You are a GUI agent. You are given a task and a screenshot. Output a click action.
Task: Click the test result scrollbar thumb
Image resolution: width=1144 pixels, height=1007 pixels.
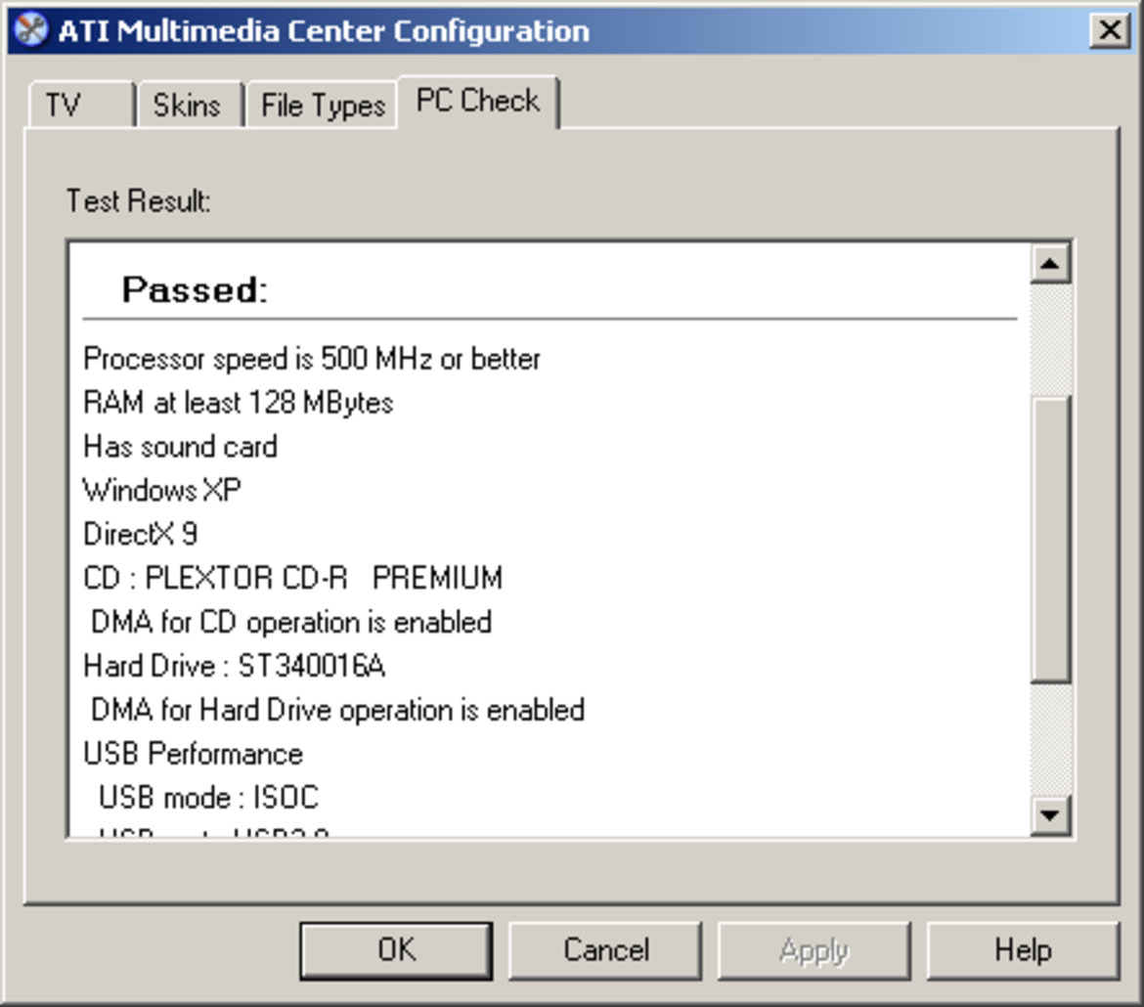[1050, 540]
